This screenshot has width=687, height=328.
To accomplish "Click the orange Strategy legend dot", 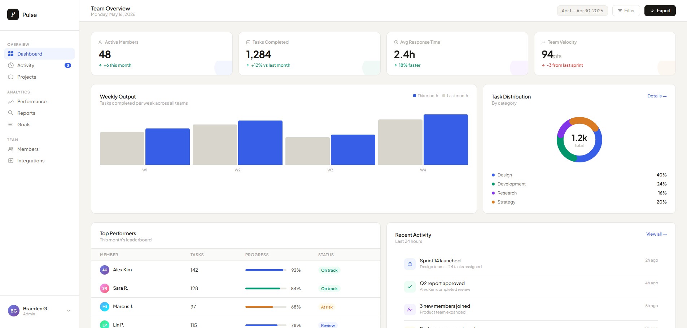I will tap(493, 202).
